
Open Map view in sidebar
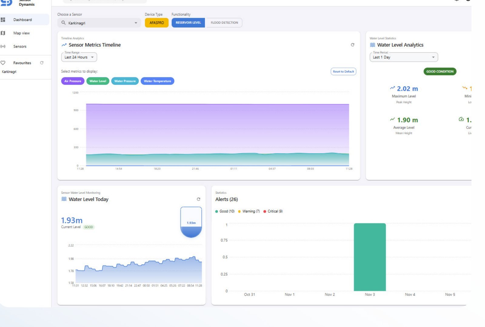pos(22,33)
